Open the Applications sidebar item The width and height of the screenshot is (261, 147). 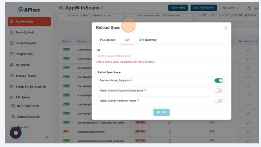[x=29, y=22]
